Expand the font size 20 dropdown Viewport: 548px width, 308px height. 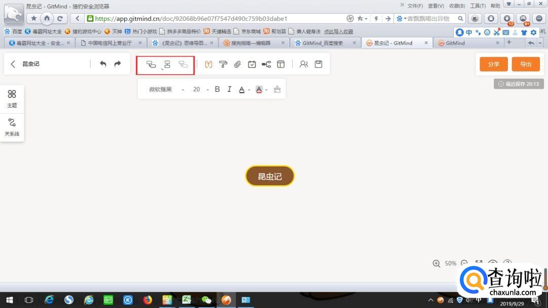207,90
